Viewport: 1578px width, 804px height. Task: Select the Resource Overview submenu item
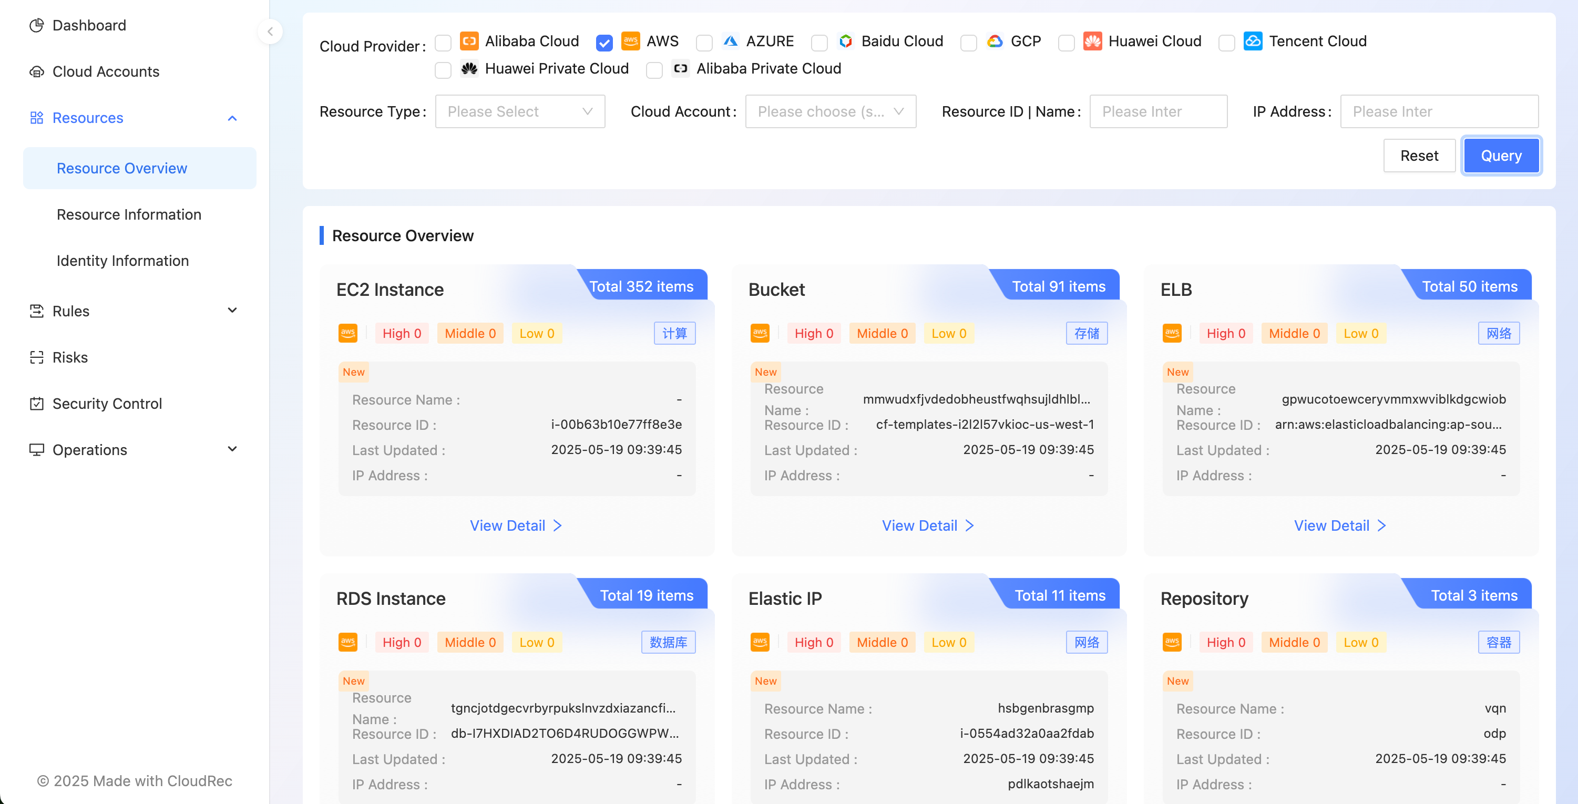click(140, 168)
